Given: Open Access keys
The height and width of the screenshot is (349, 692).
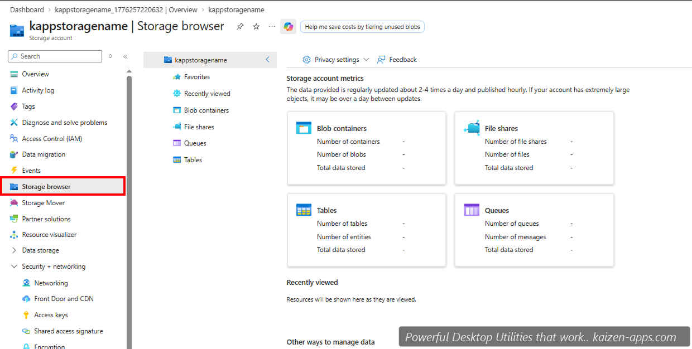Looking at the screenshot, I should [50, 314].
